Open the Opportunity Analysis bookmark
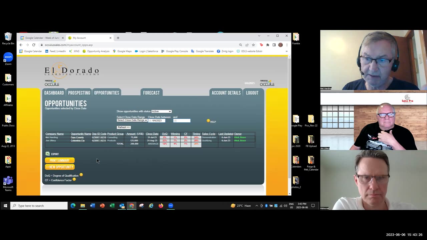Image resolution: width=427 pixels, height=240 pixels. pos(96,51)
